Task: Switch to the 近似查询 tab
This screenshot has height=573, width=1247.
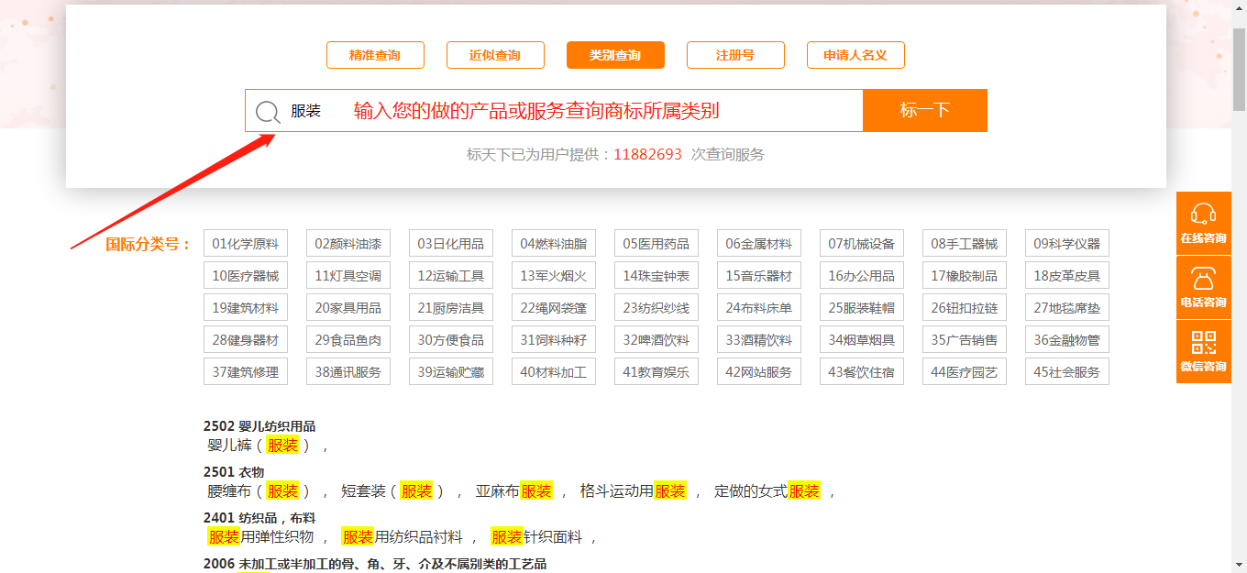Action: (x=495, y=55)
